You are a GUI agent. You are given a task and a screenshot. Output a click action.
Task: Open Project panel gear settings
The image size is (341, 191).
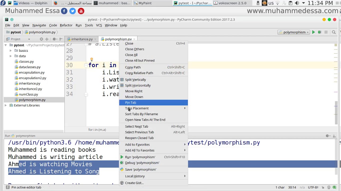pos(54,39)
